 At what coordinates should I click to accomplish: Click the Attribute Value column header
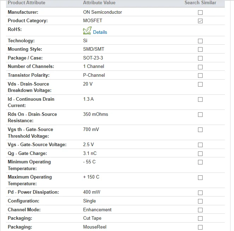[99, 3]
